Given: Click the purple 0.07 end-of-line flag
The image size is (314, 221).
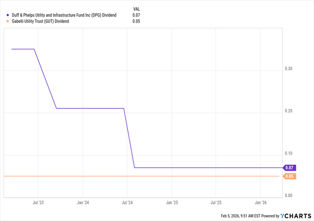Looking at the screenshot, I should click(290, 168).
